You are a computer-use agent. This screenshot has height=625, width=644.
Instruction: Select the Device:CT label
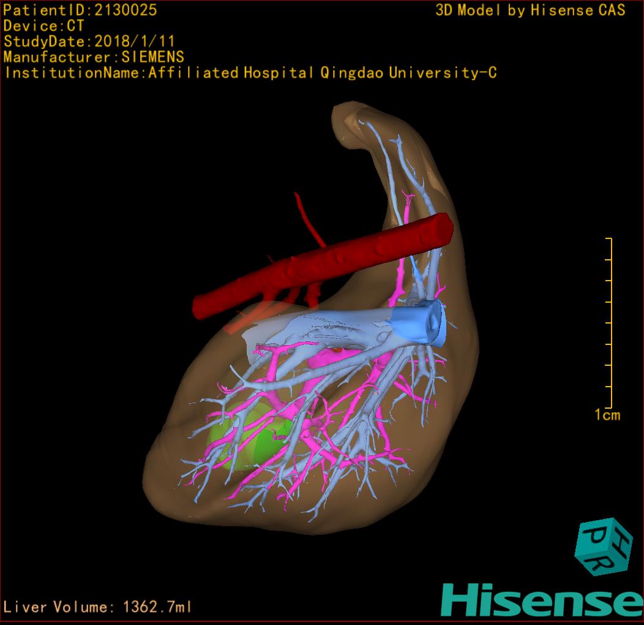[43, 26]
